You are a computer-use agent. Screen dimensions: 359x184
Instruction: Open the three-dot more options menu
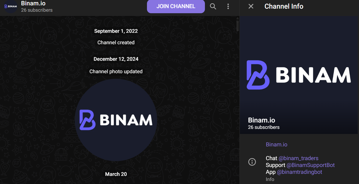pos(228,6)
